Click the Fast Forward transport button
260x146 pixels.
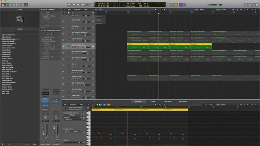[74, 5]
